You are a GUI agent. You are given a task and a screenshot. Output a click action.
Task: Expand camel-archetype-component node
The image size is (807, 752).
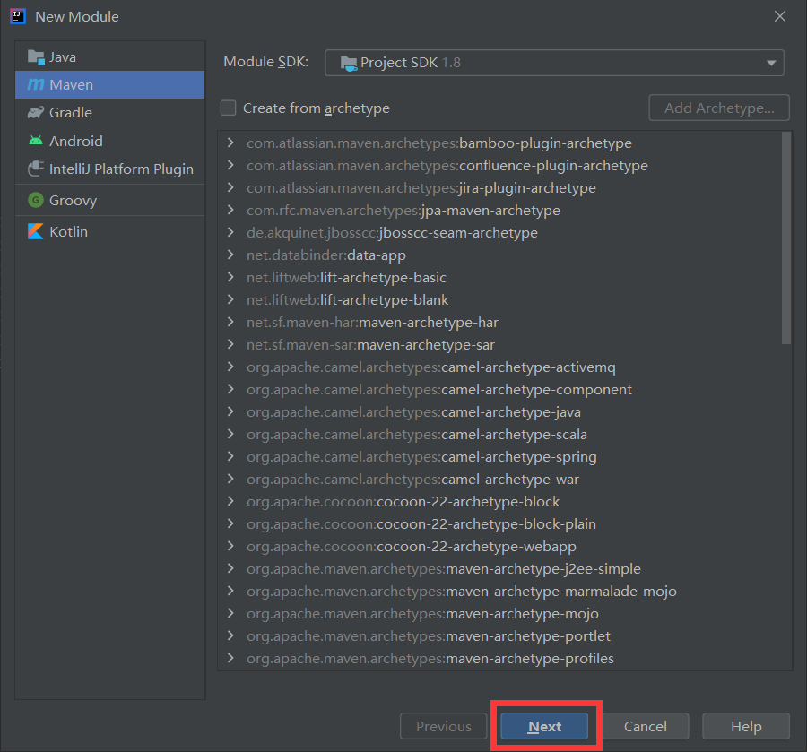(230, 389)
